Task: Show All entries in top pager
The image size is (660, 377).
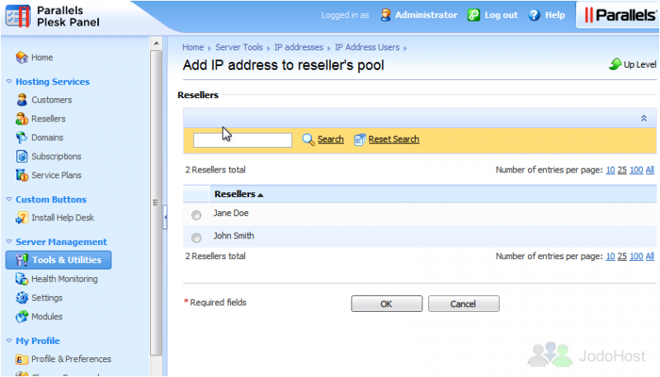Action: 650,170
